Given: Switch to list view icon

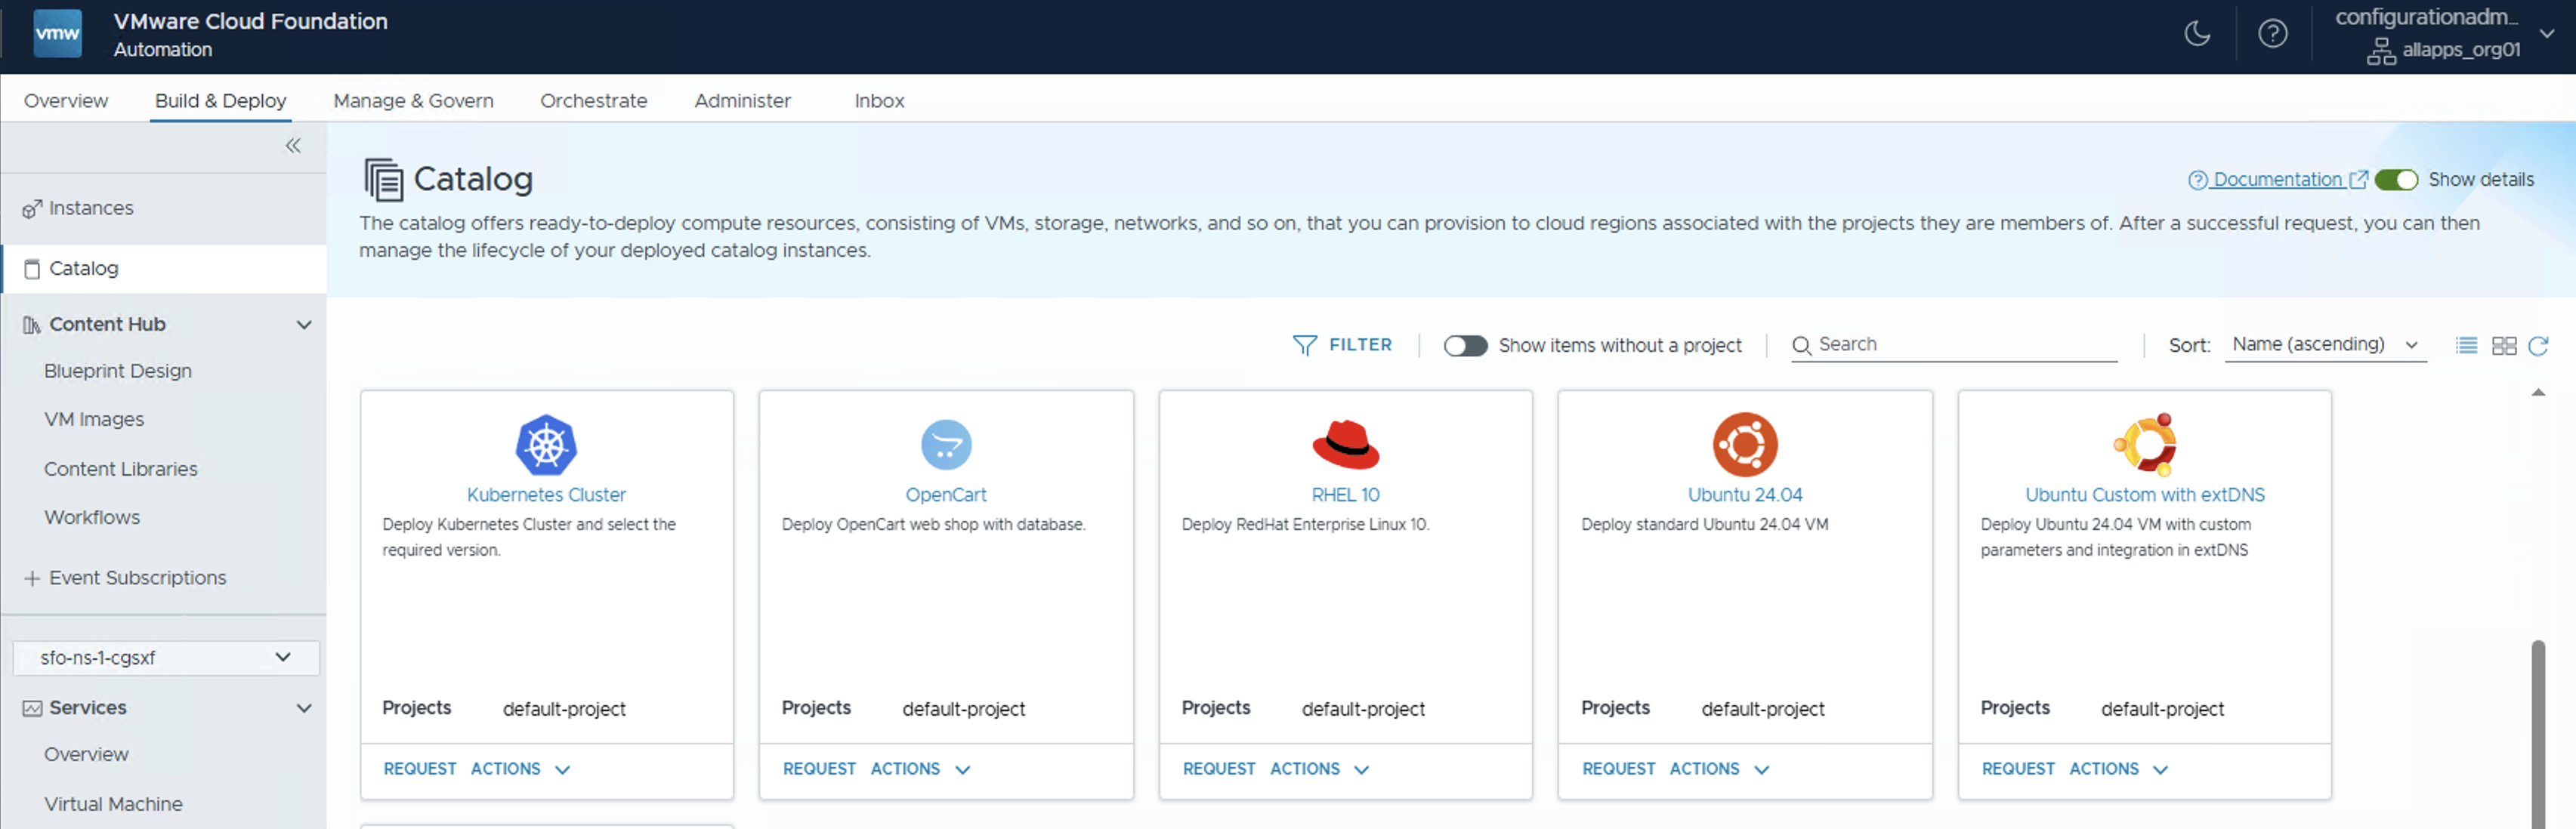Looking at the screenshot, I should pos(2466,345).
